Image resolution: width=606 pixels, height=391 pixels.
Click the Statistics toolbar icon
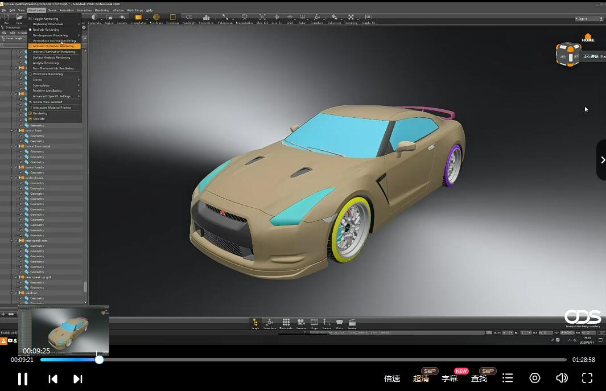(x=206, y=18)
